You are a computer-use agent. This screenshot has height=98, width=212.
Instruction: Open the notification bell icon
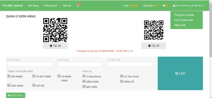[x=78, y=6]
